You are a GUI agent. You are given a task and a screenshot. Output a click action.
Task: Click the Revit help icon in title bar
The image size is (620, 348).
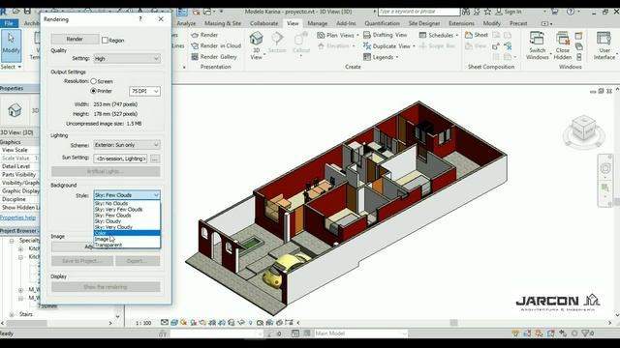coord(571,12)
